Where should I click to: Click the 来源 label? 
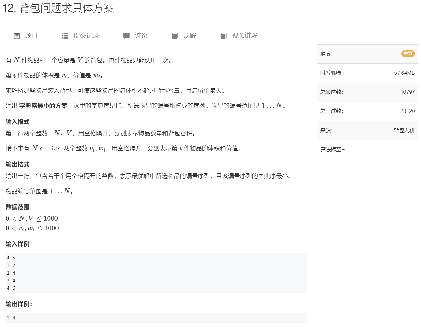click(x=326, y=130)
